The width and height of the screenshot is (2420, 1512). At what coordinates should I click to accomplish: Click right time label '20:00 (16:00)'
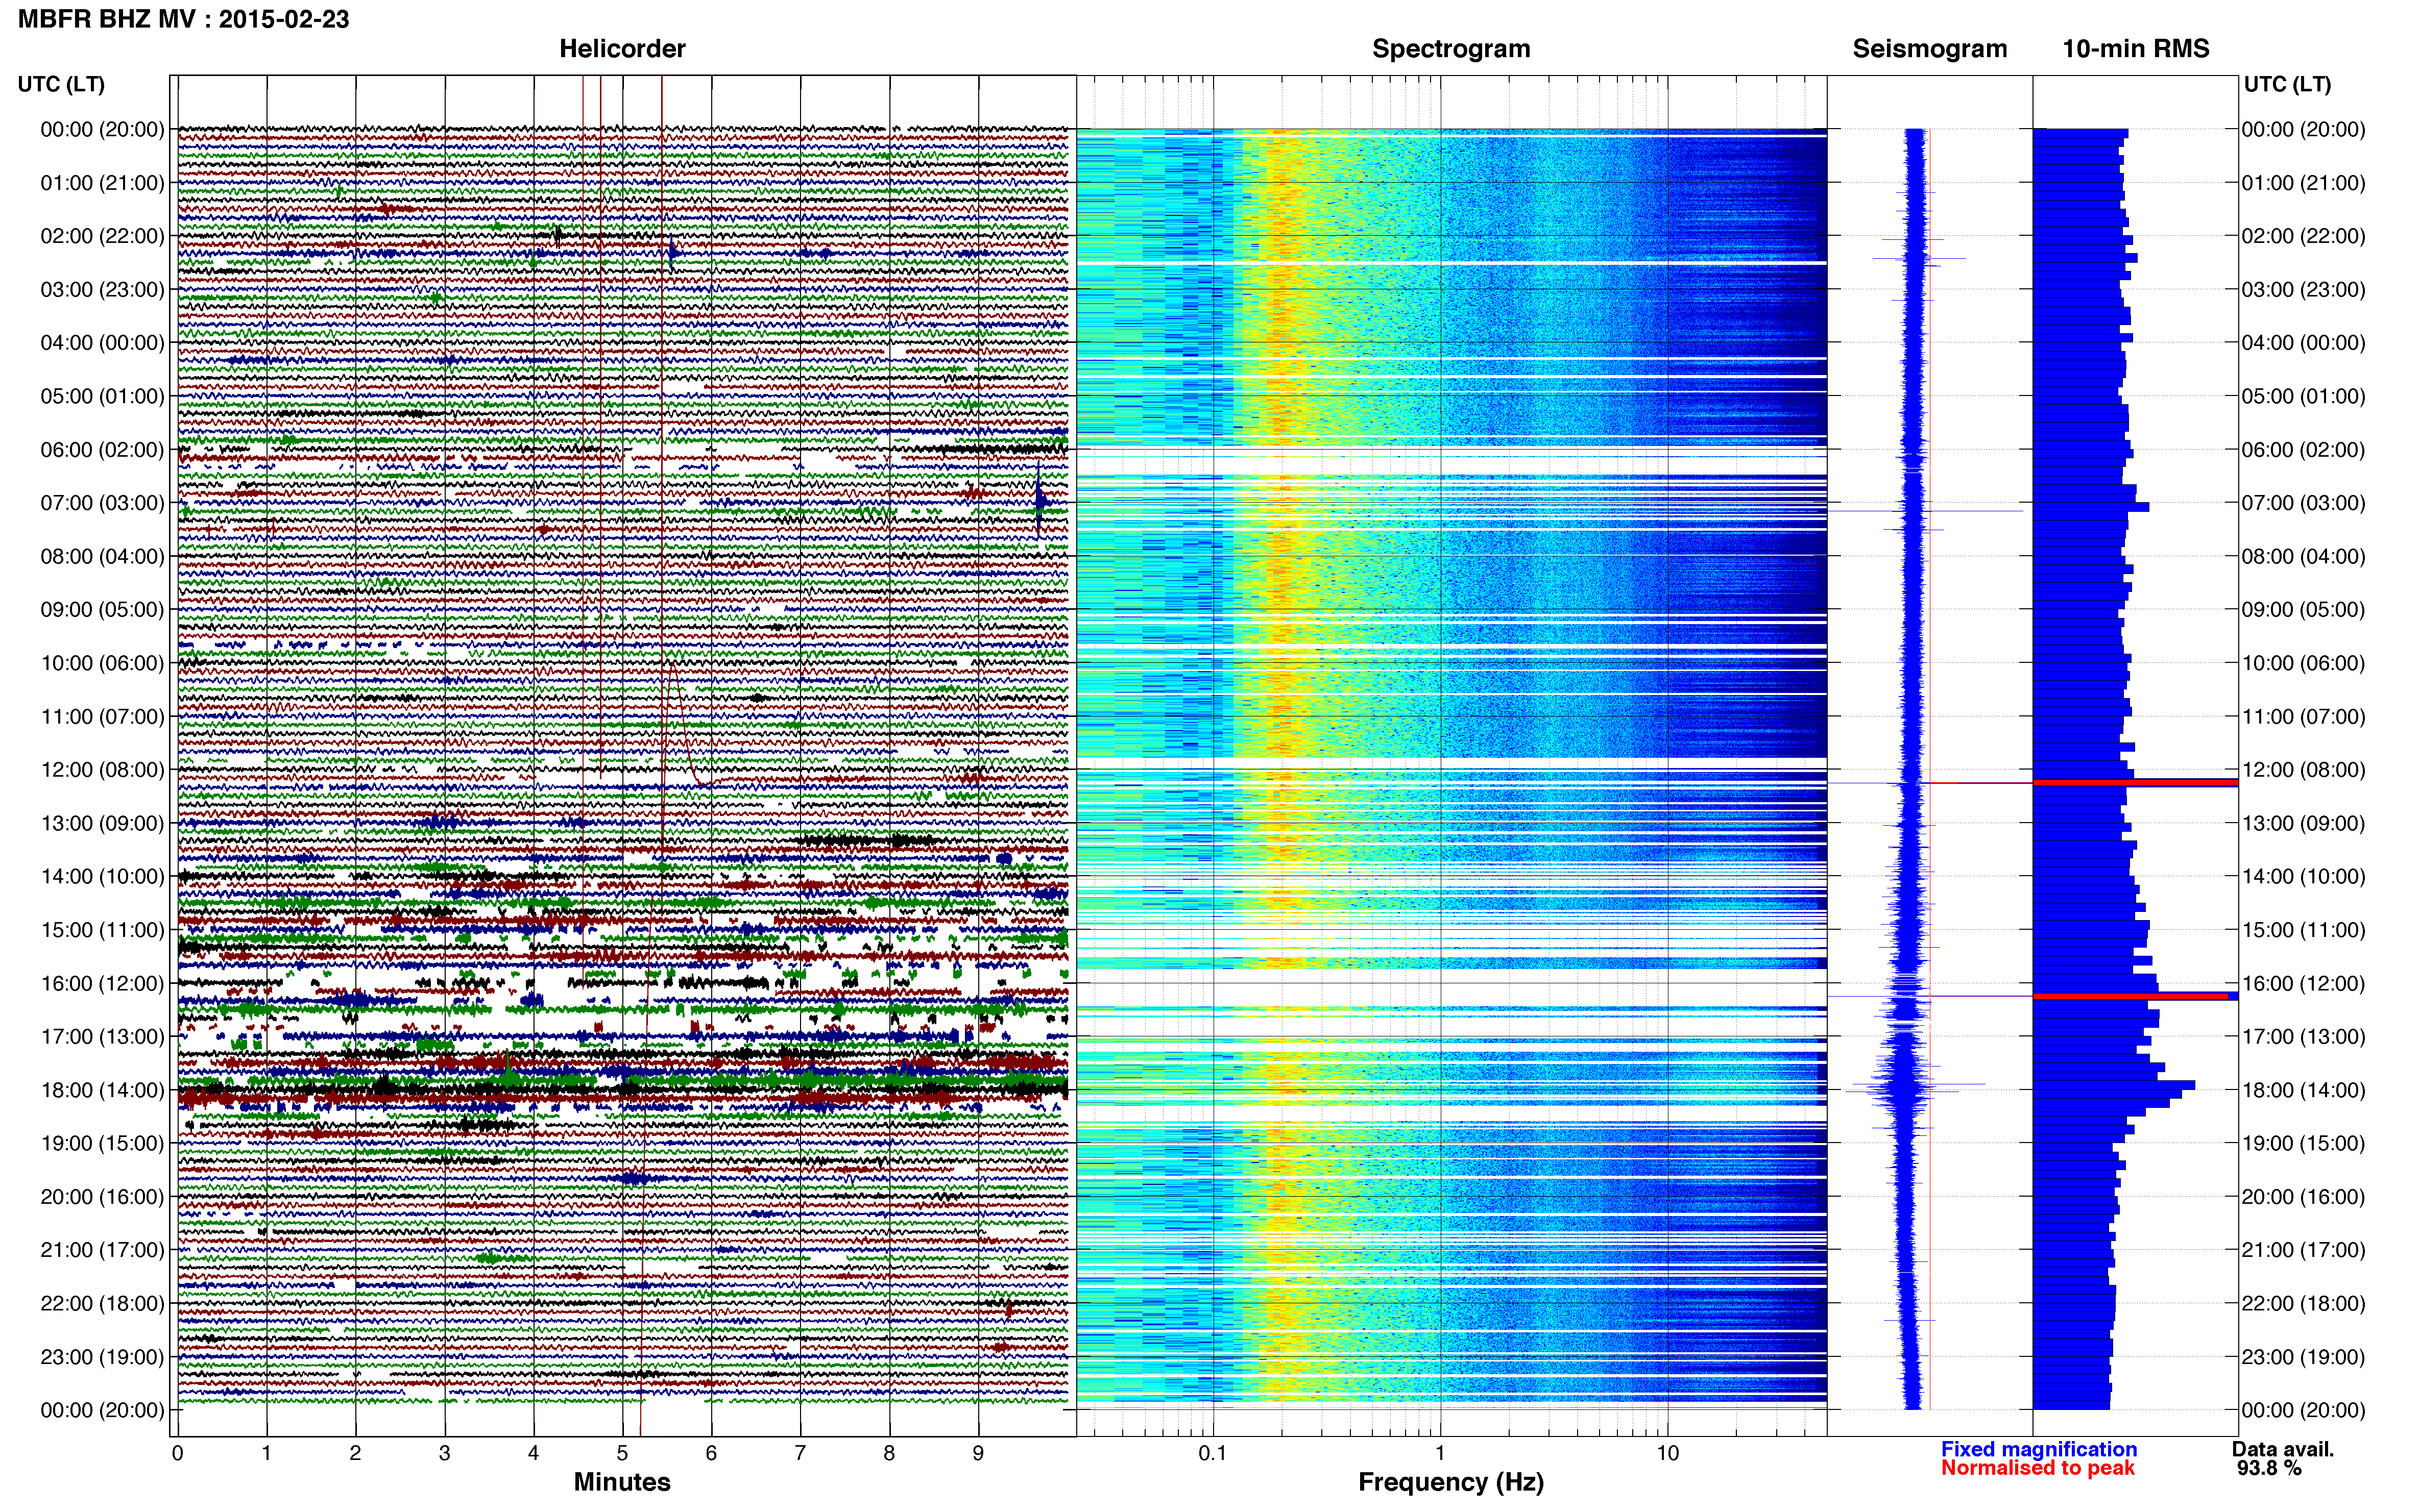click(x=2303, y=1196)
